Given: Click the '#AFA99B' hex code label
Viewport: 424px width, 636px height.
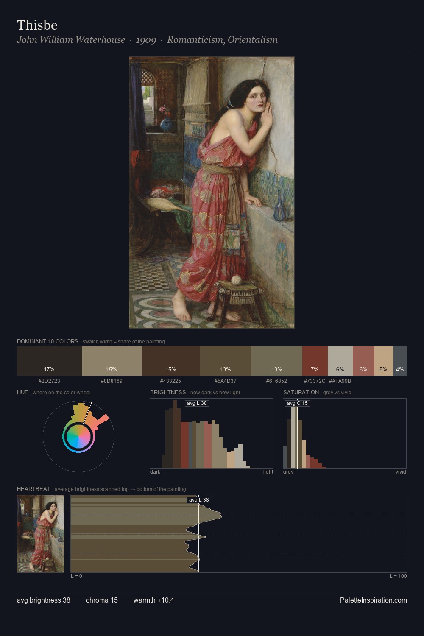Looking at the screenshot, I should pos(340,381).
